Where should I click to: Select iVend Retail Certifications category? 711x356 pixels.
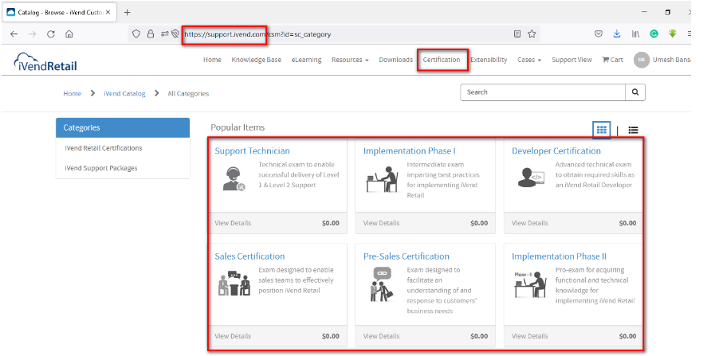104,148
